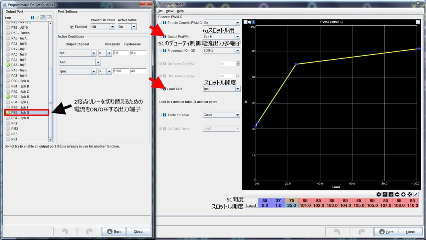
Task: Click the decrement down-arrow icon above curve table
Action: tap(391, 194)
